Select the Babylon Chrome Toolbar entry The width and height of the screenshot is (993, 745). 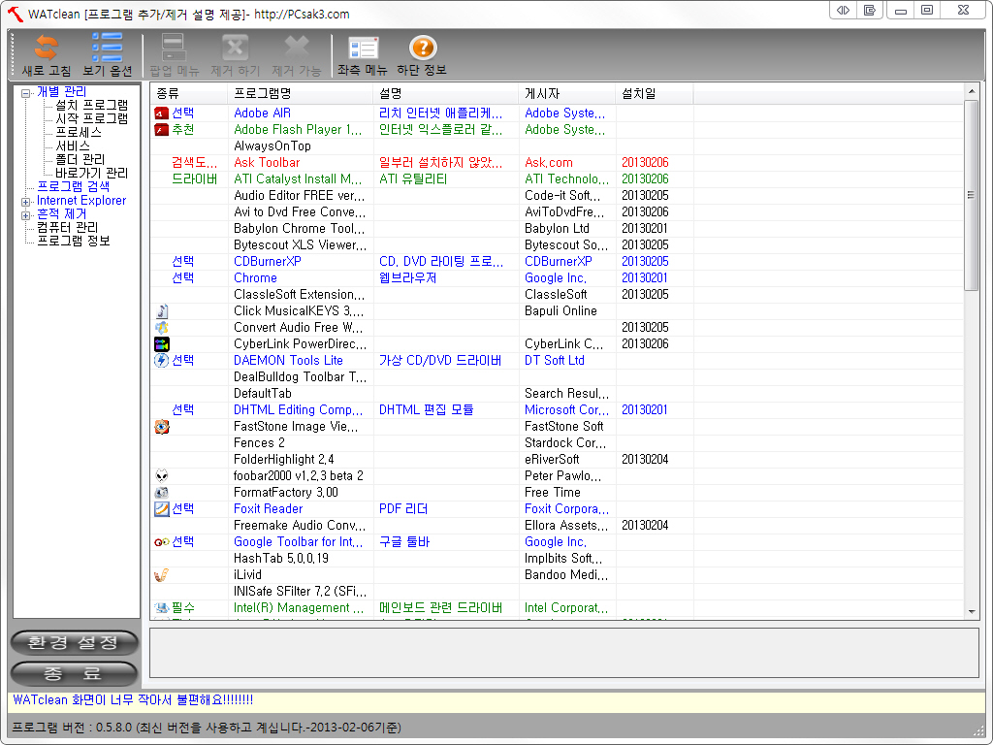pos(299,229)
